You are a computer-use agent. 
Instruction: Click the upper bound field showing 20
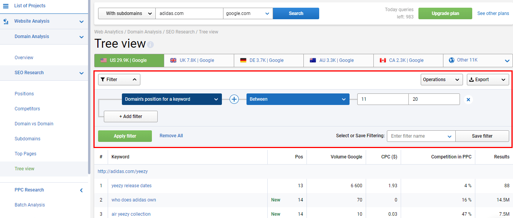click(x=434, y=99)
